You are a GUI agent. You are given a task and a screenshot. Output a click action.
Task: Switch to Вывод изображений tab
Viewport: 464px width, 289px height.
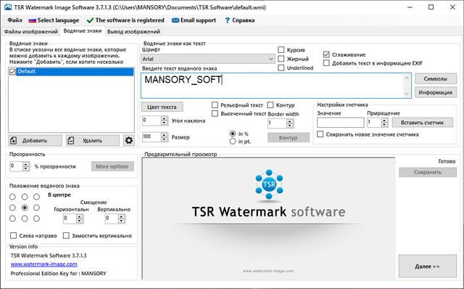[x=133, y=31]
